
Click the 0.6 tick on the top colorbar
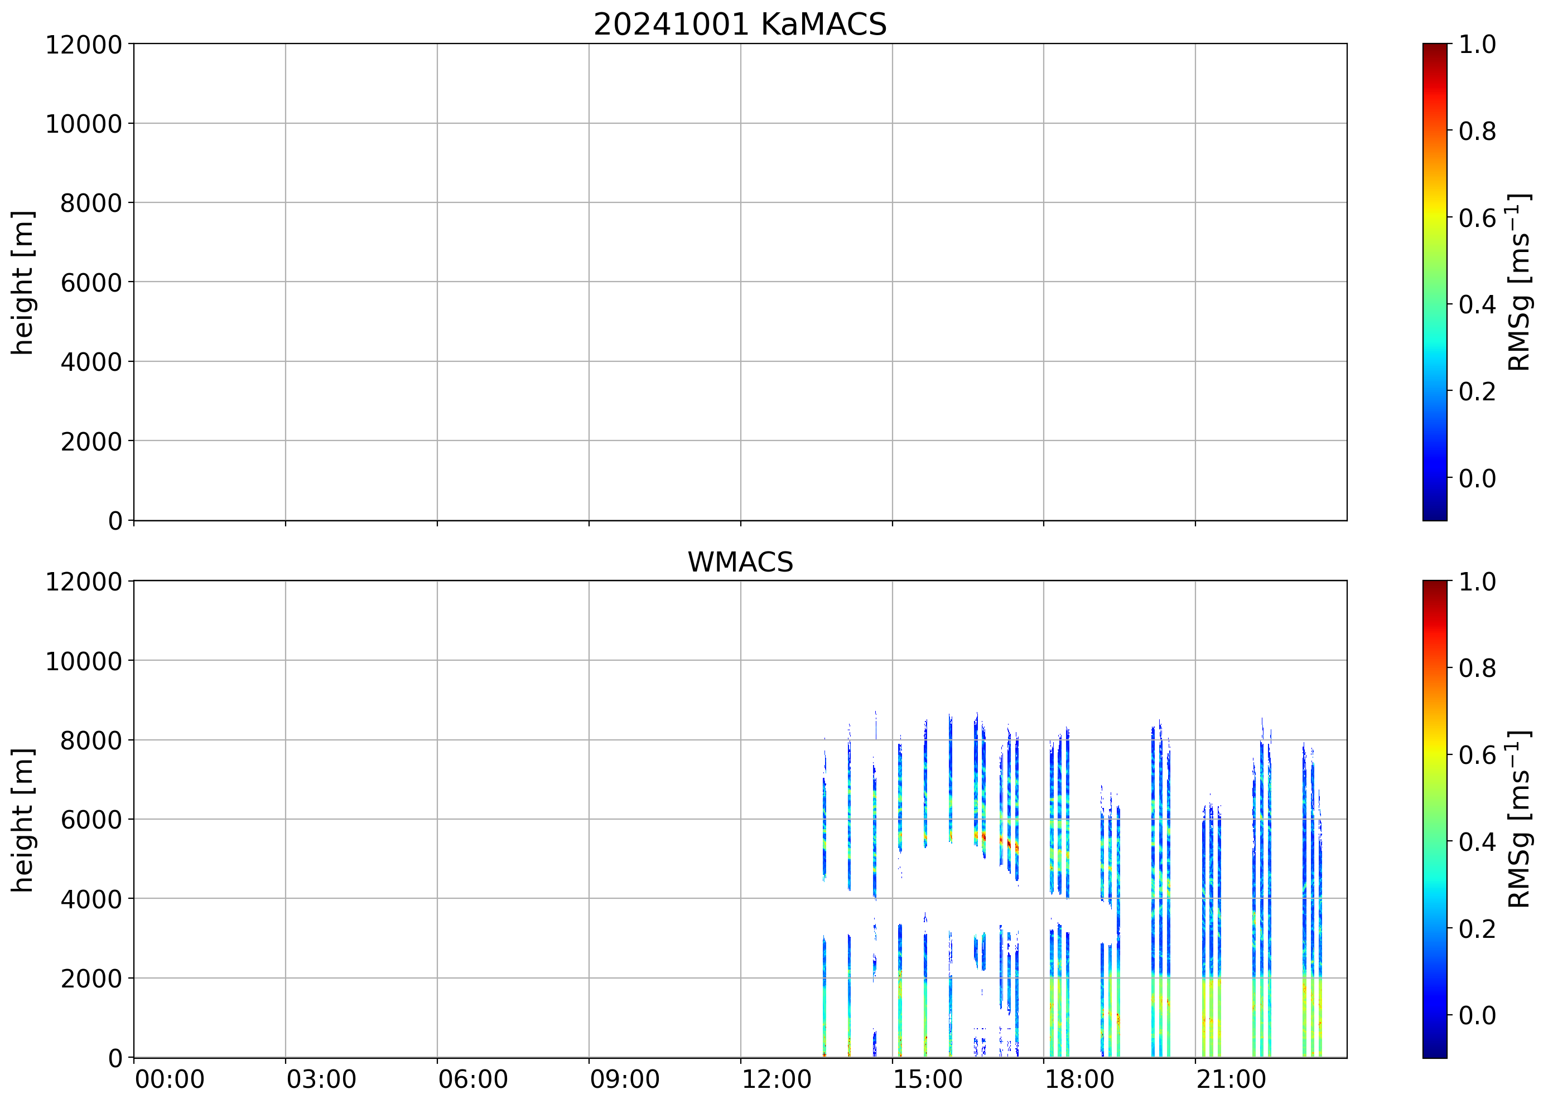pyautogui.click(x=1477, y=217)
